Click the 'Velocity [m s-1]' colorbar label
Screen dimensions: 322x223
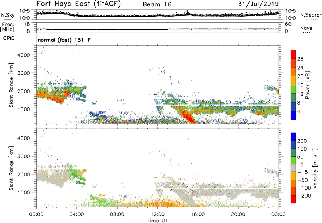(315, 168)
